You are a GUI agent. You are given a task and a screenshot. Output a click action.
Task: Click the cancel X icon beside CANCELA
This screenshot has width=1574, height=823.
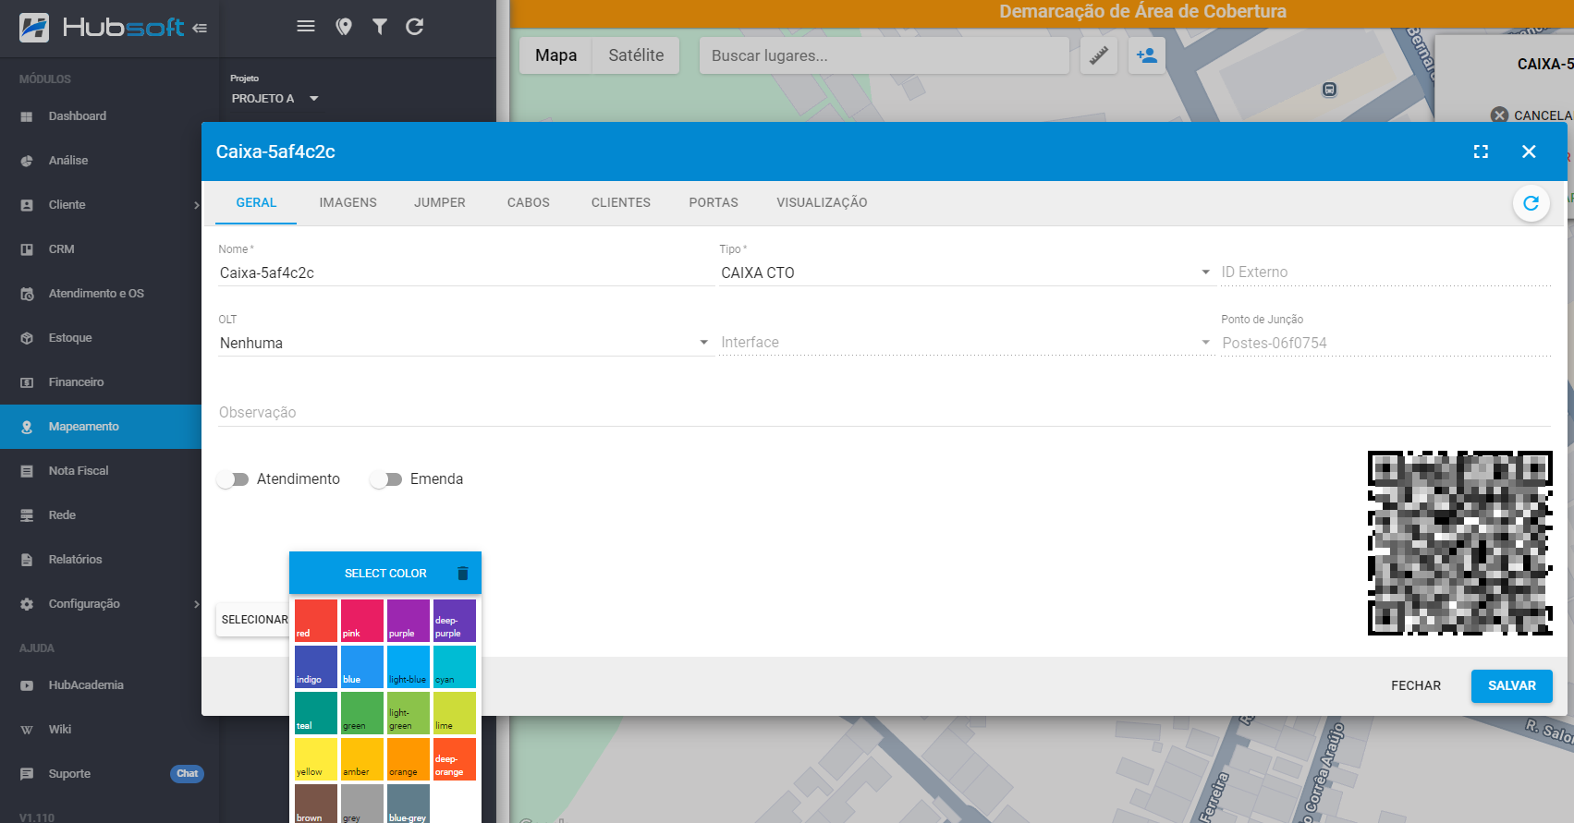point(1499,115)
